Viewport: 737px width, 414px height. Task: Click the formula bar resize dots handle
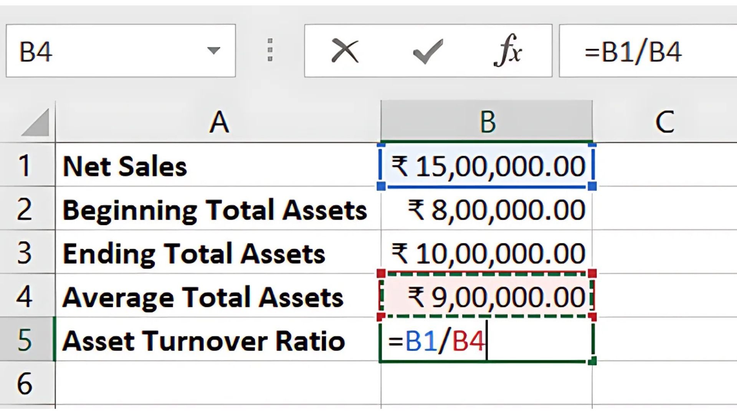pos(270,50)
